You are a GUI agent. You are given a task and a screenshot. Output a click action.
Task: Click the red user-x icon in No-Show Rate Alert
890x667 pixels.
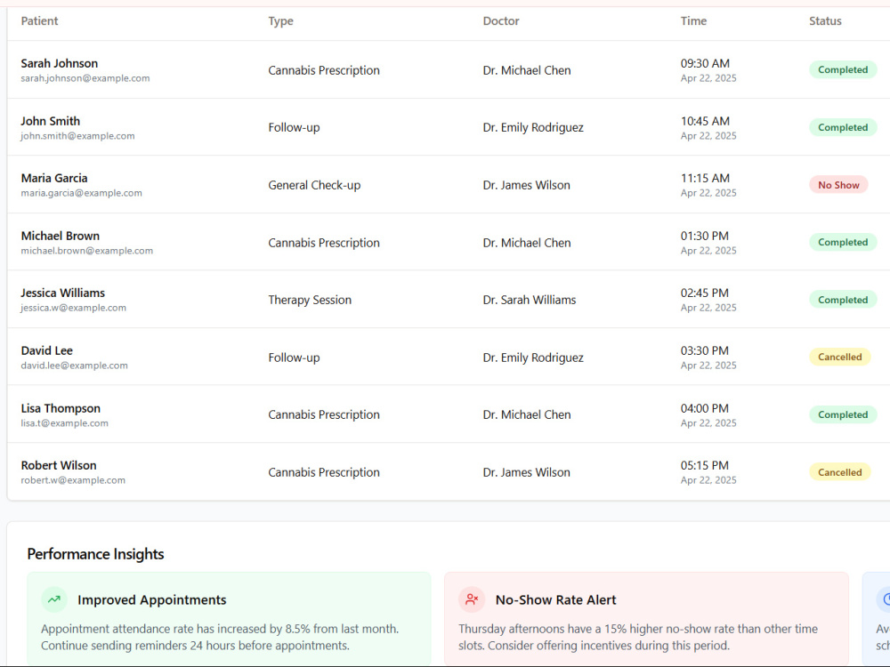point(472,599)
